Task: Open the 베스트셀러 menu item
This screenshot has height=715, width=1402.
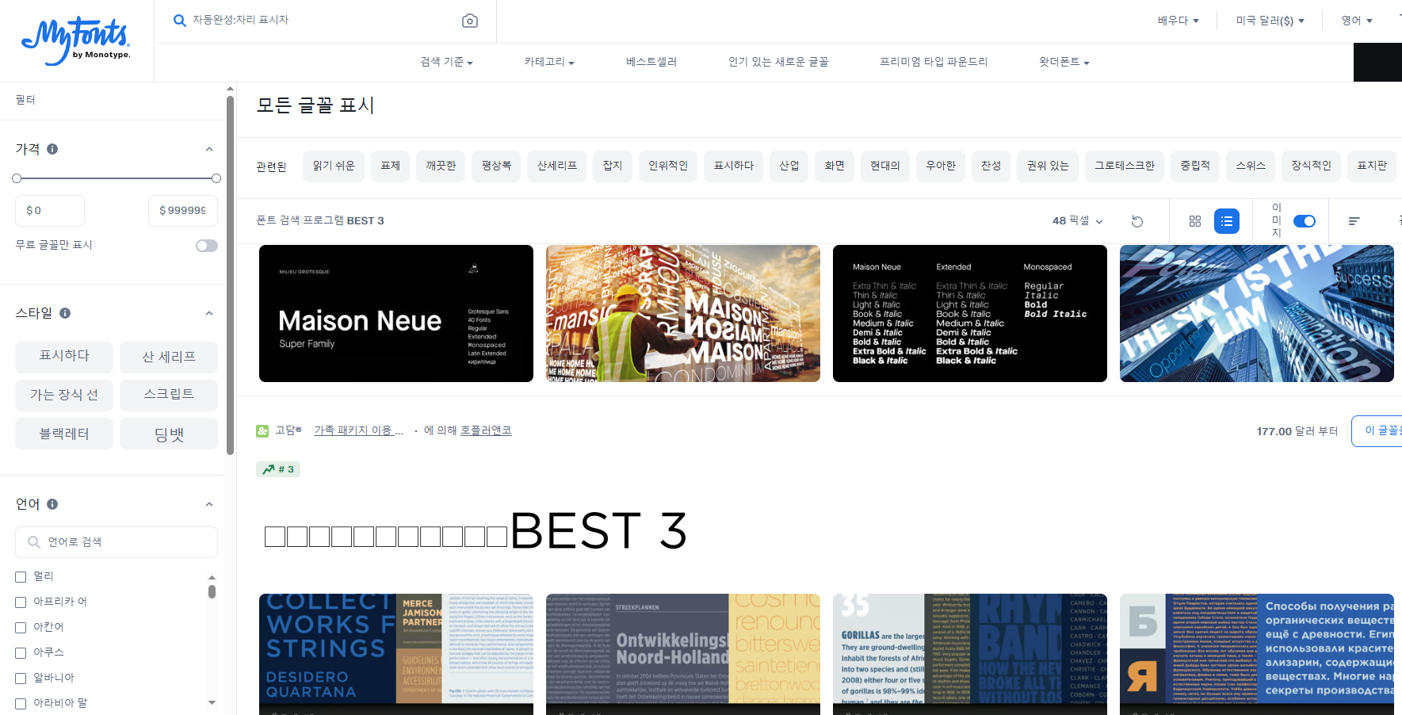Action: [651, 62]
